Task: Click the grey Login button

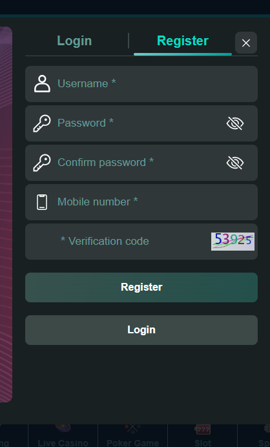Action: [141, 330]
